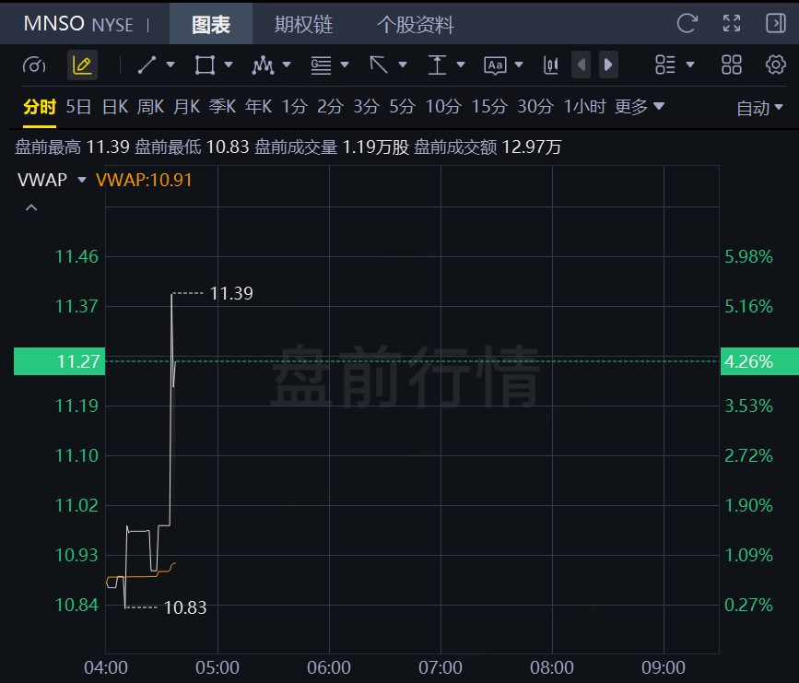Screen dimensions: 799x683
Task: Click the refresh icon
Action: coord(687,23)
